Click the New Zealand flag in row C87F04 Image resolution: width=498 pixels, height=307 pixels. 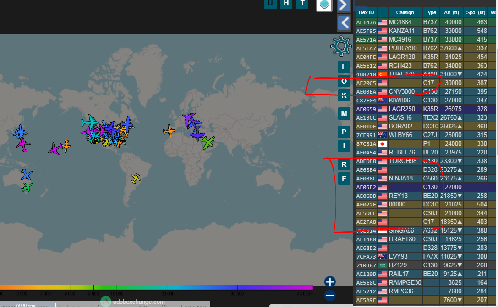click(x=383, y=101)
